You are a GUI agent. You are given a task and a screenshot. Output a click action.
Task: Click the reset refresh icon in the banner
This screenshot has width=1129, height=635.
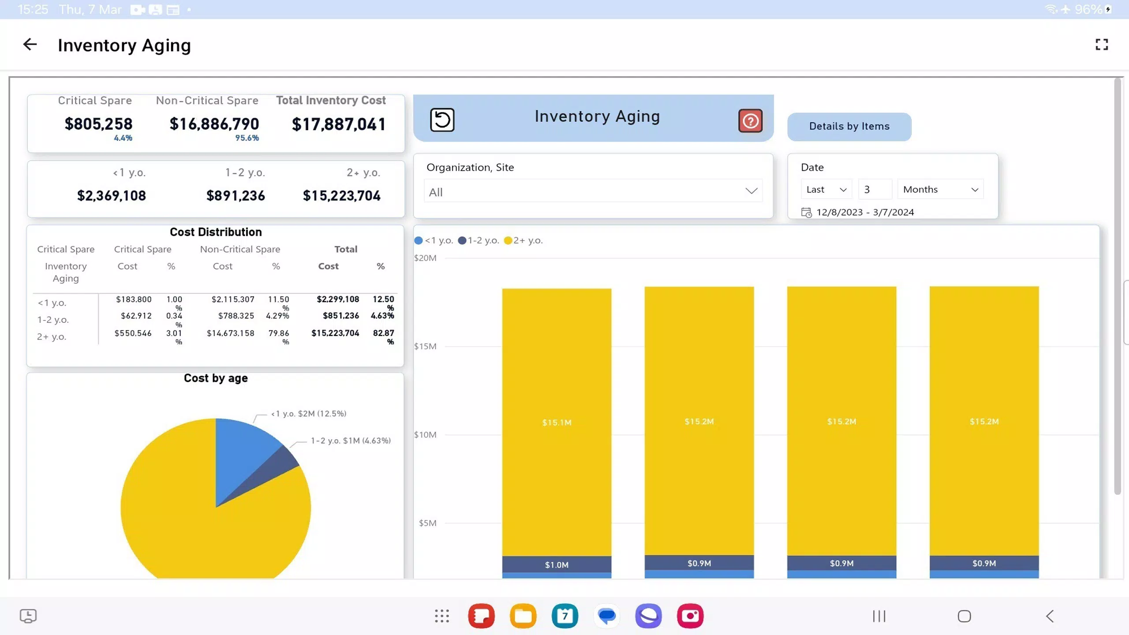tap(442, 120)
